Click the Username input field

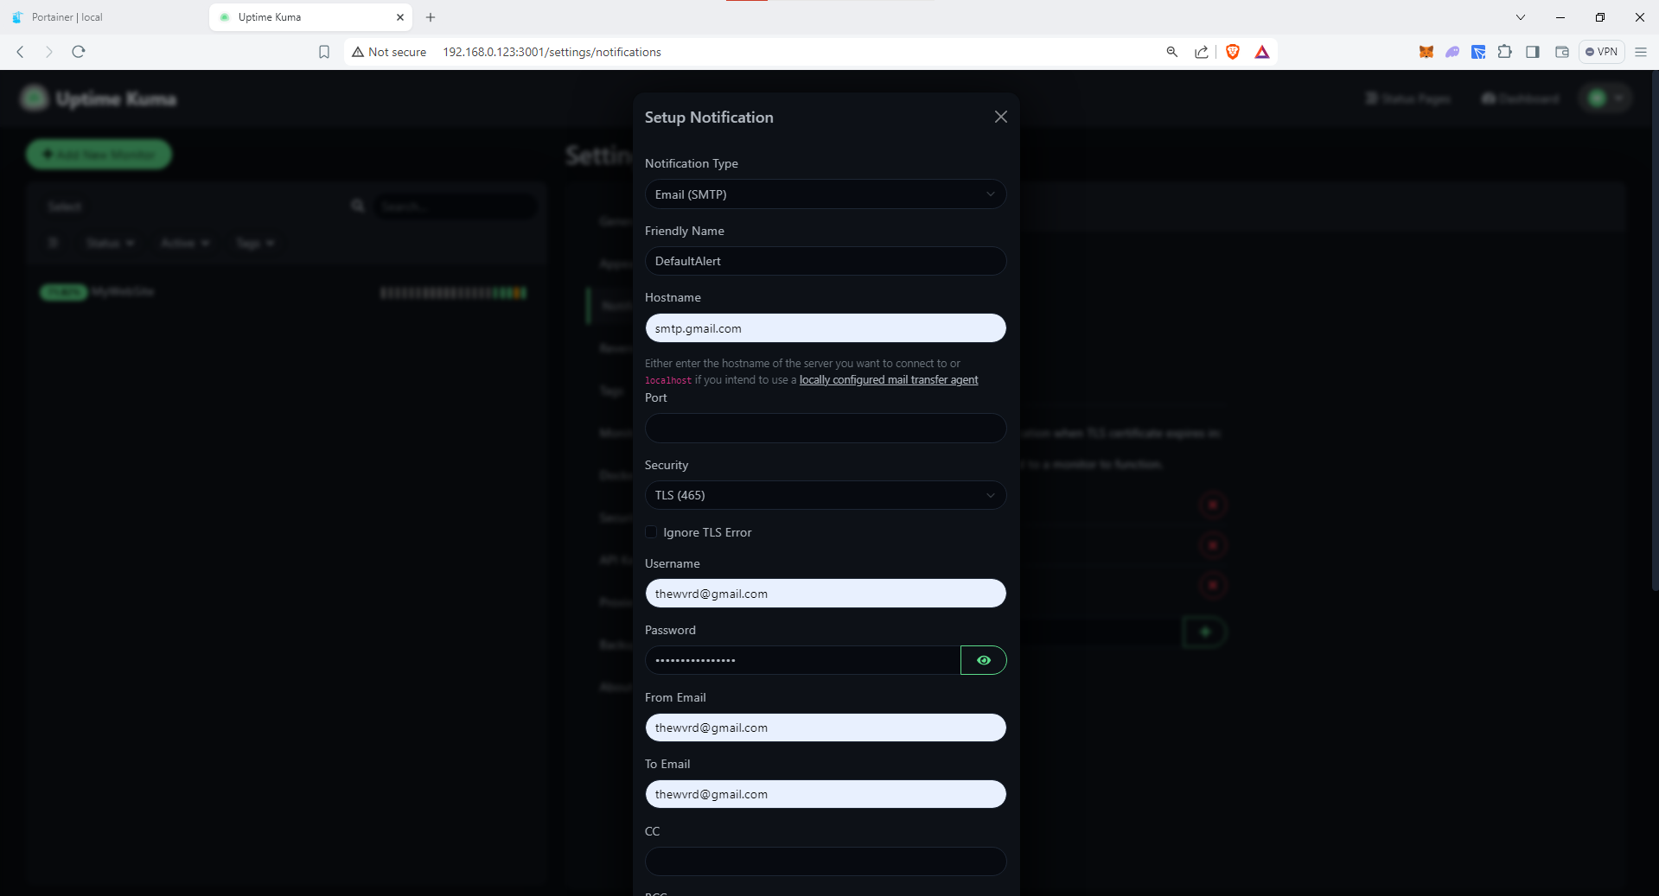[x=826, y=594]
